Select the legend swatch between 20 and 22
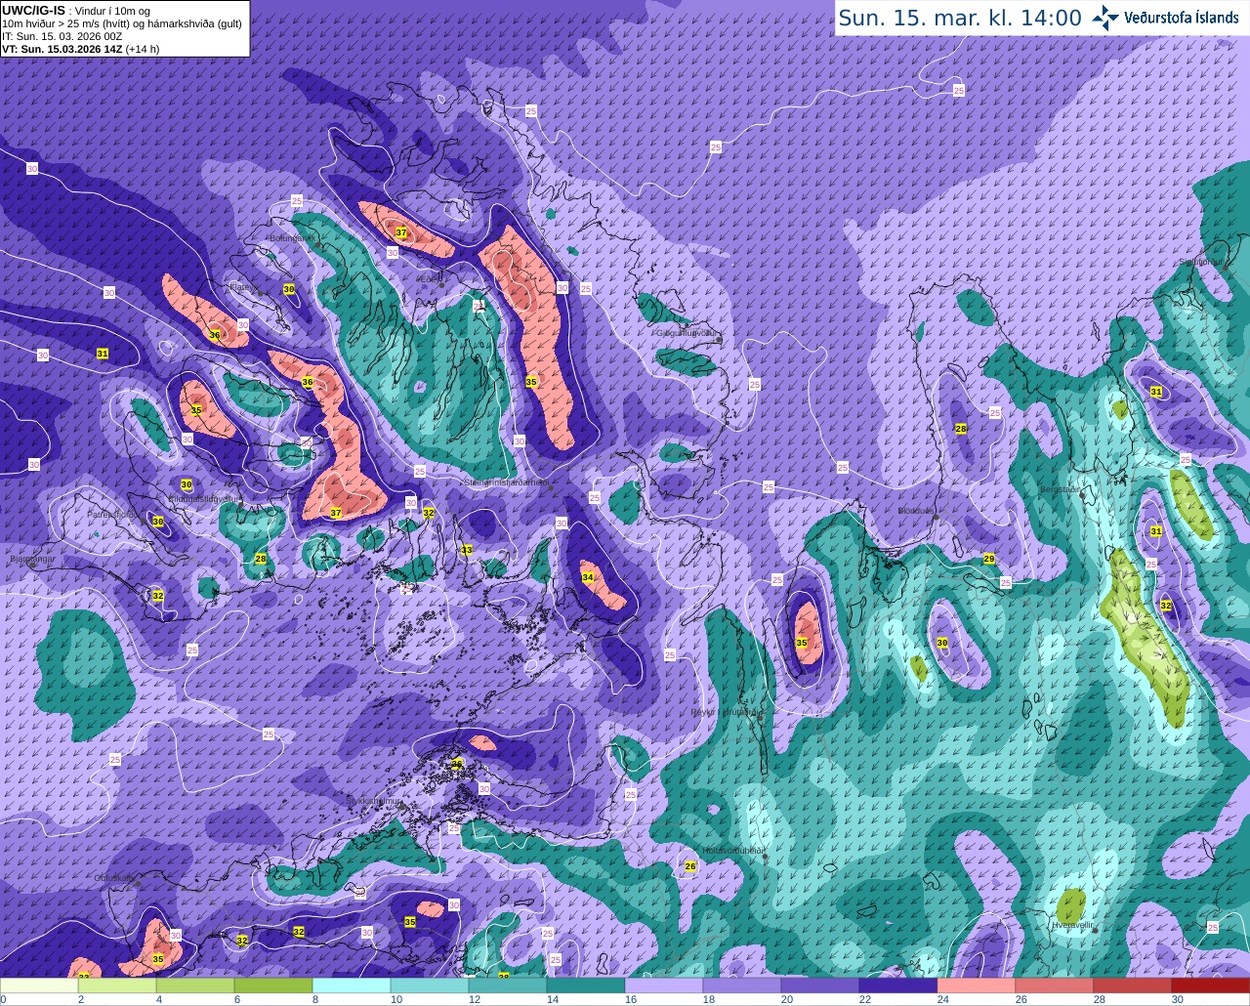Image resolution: width=1250 pixels, height=1006 pixels. (820, 985)
